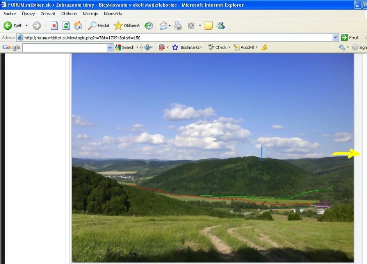
Task: Expand the address bar dropdown arrow
Action: [x=335, y=37]
